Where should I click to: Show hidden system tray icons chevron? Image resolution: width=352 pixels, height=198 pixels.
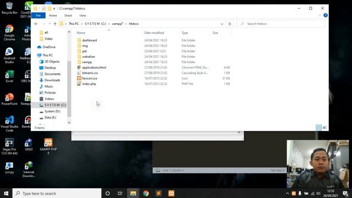[x=287, y=193]
